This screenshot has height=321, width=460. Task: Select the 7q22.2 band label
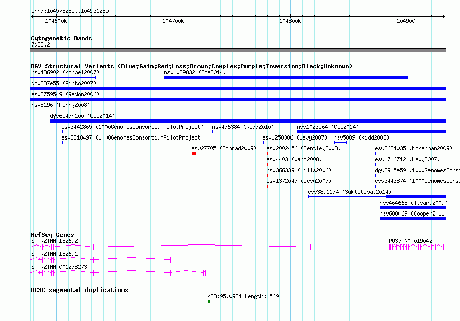(x=40, y=44)
